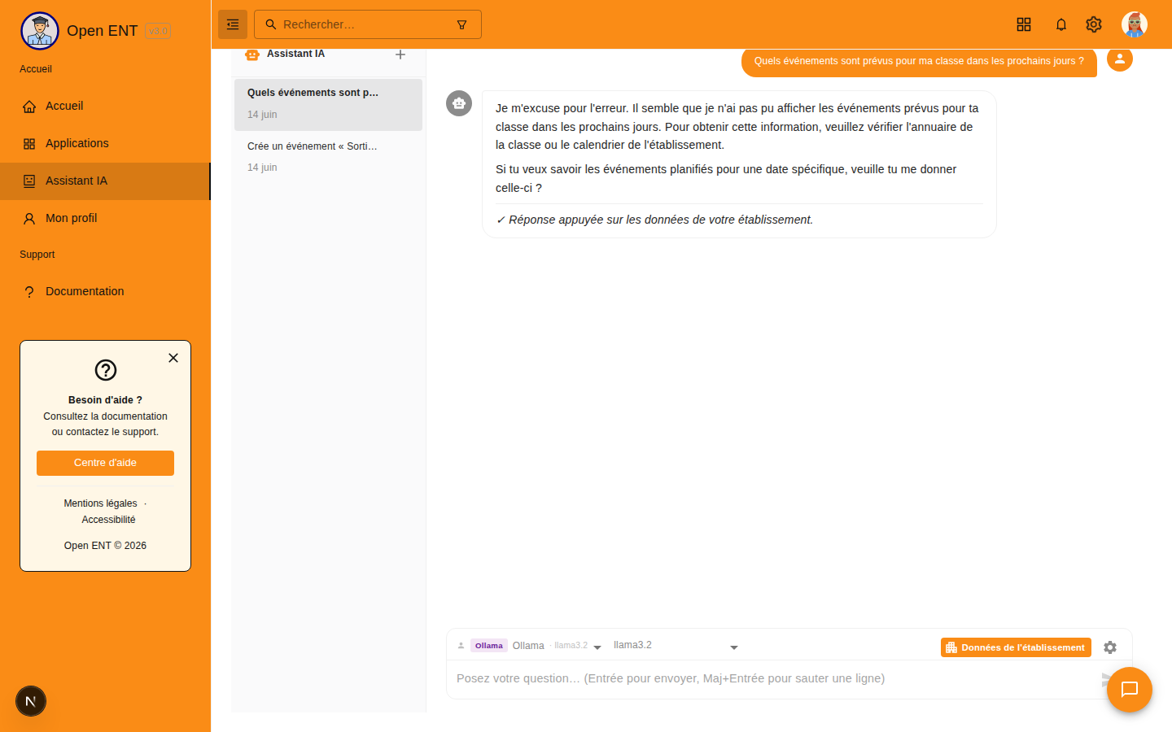Open Documentation in Support section
Image resolution: width=1172 pixels, height=732 pixels.
click(x=106, y=292)
